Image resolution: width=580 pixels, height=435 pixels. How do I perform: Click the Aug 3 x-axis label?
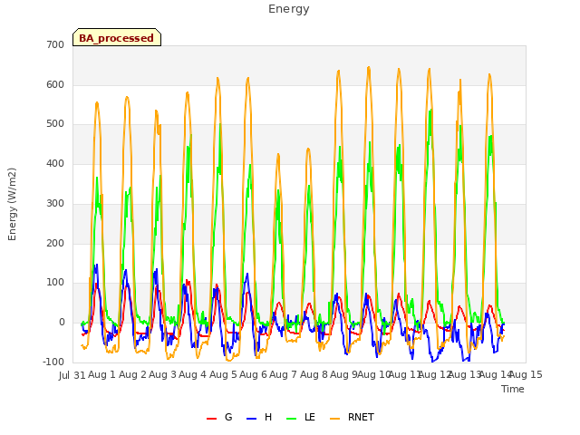point(162,374)
